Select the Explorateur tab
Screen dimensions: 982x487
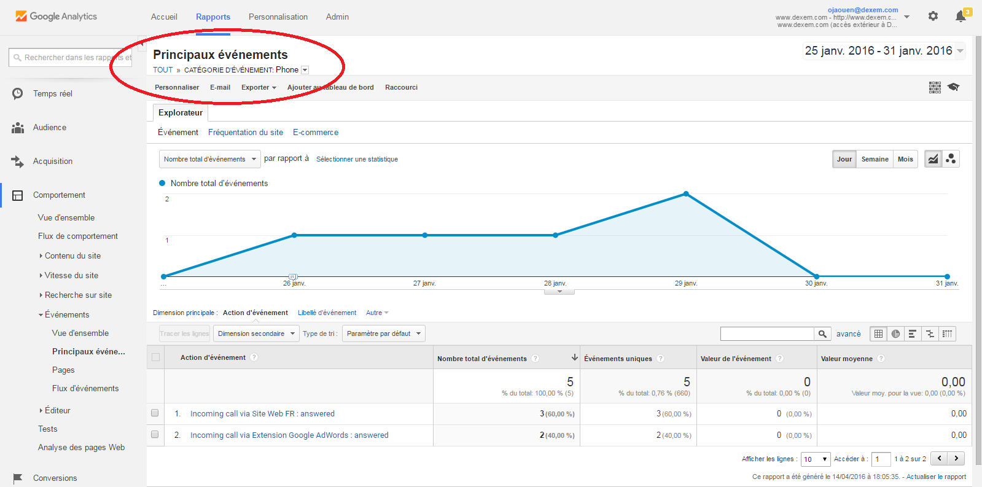(x=181, y=112)
